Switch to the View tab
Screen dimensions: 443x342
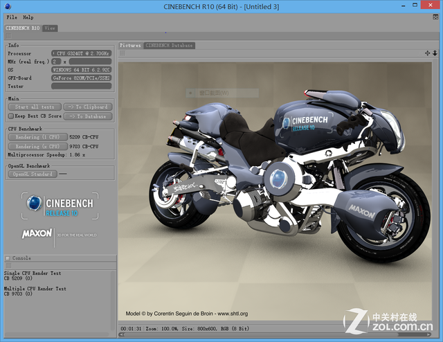[50, 28]
